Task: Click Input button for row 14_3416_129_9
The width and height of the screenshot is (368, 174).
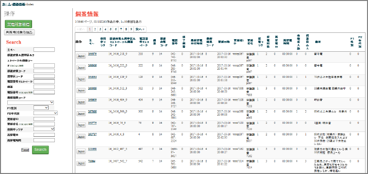Action: pos(81,79)
